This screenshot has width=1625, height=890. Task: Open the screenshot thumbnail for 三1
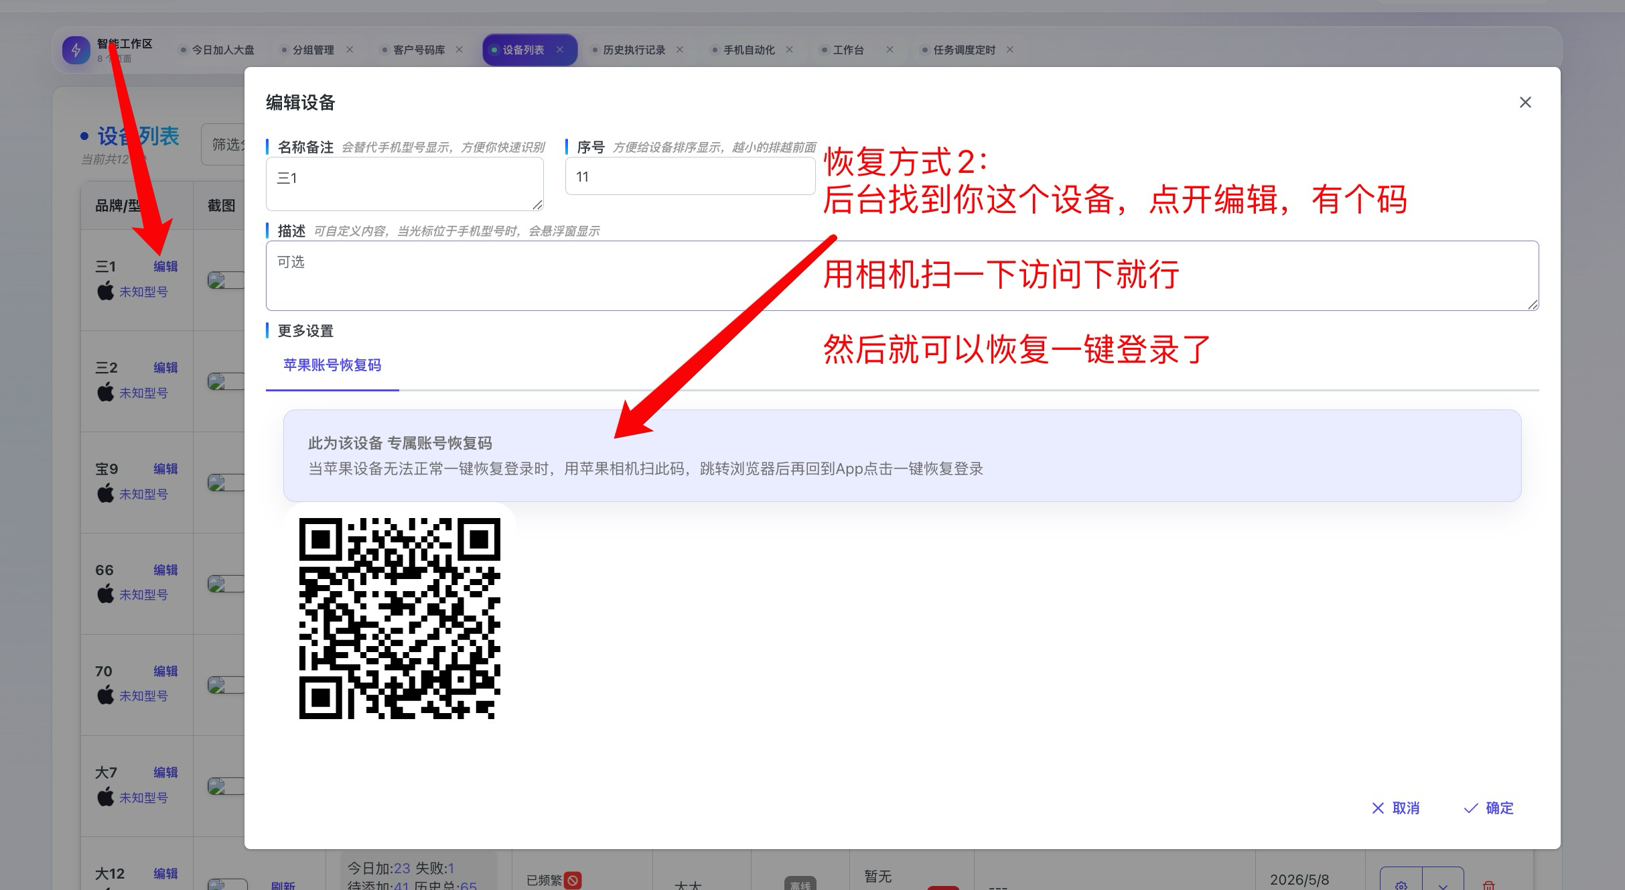(x=226, y=280)
